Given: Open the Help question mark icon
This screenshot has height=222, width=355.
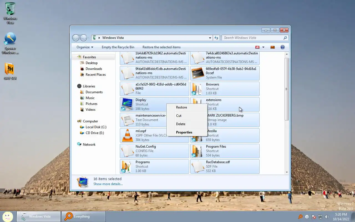Looking at the screenshot, I should pyautogui.click(x=283, y=47).
